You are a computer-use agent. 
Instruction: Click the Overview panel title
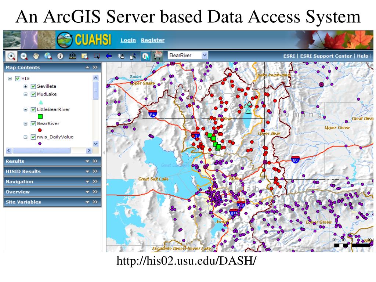18,192
